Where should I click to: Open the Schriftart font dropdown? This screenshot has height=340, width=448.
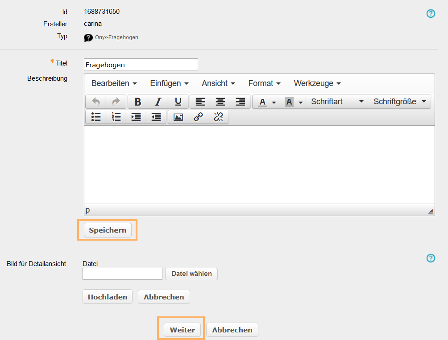pyautogui.click(x=337, y=102)
